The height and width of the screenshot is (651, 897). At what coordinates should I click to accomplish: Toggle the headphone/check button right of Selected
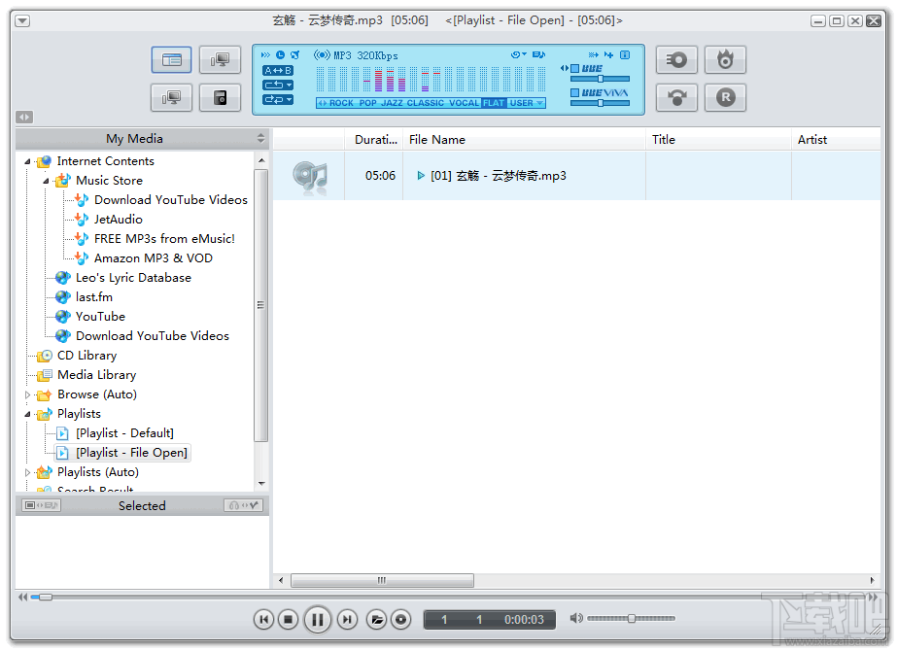(244, 505)
